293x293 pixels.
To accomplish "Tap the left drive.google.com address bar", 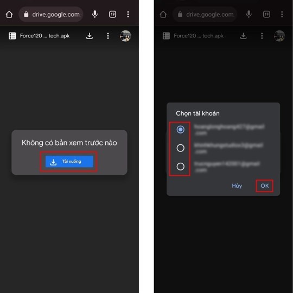I will tap(51, 15).
